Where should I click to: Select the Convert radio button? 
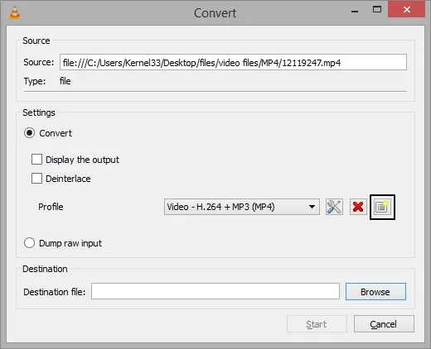[x=29, y=133]
